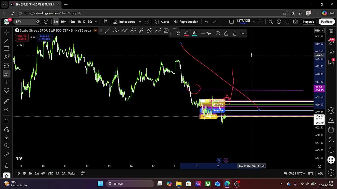Activate the zoom in tool
Image resolution: width=337 pixels, height=189 pixels.
pyautogui.click(x=7, y=110)
